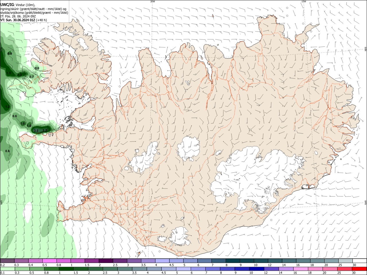Select the pale green swatch between 0.1 and 0.3

(7, 269)
